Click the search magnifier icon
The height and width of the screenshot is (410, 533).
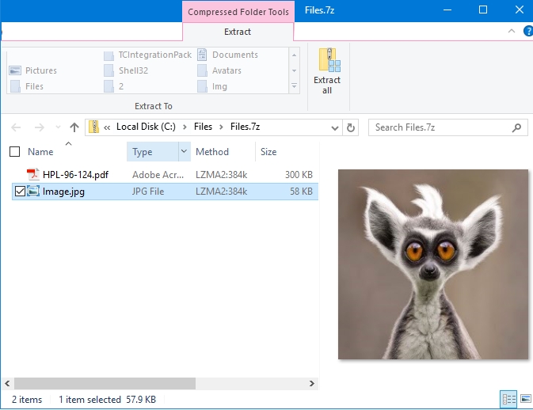point(516,127)
